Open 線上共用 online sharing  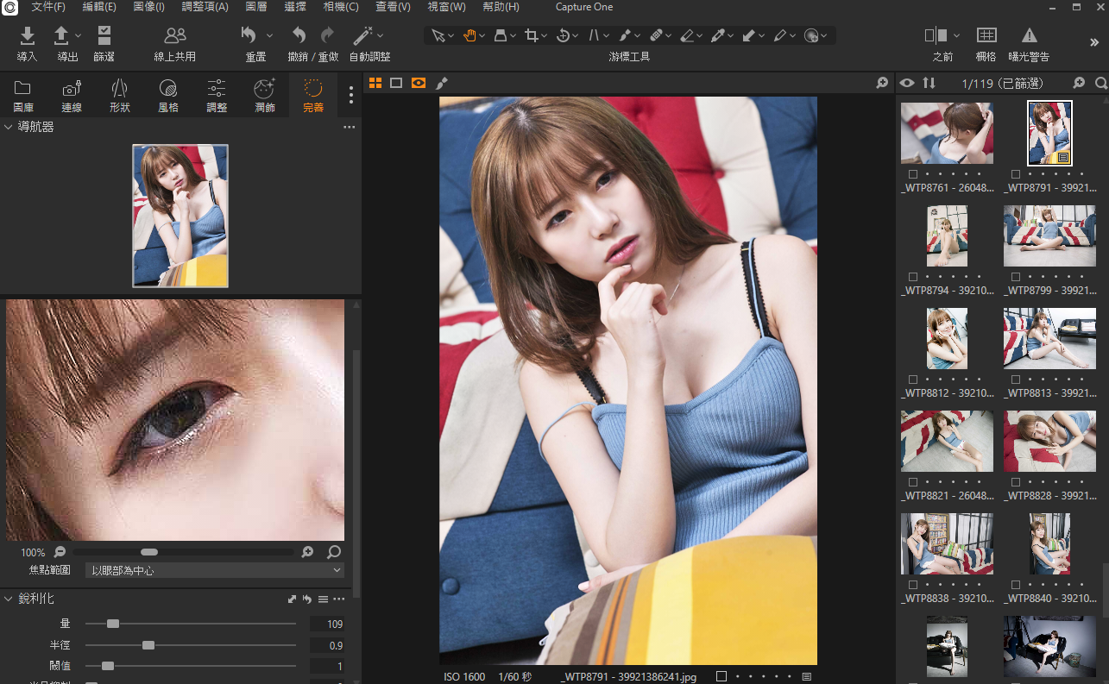tap(175, 35)
